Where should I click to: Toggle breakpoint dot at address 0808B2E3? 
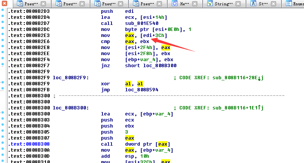click(x=3, y=35)
